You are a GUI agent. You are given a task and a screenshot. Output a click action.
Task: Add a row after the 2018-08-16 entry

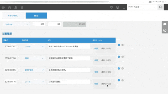(x=119, y=80)
